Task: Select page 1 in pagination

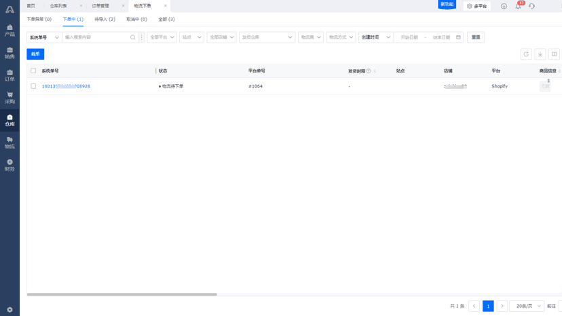Action: (x=488, y=306)
